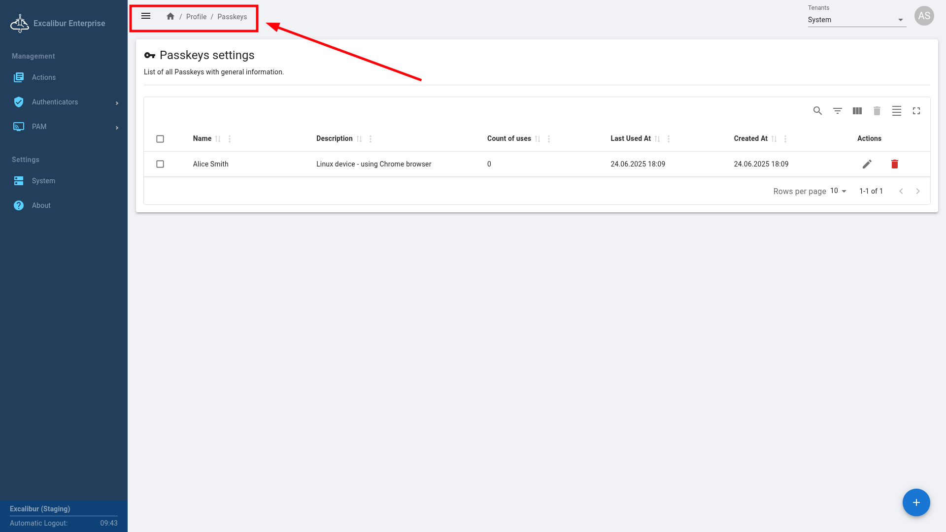The width and height of the screenshot is (946, 532).
Task: Open the AS user avatar
Action: pyautogui.click(x=924, y=16)
